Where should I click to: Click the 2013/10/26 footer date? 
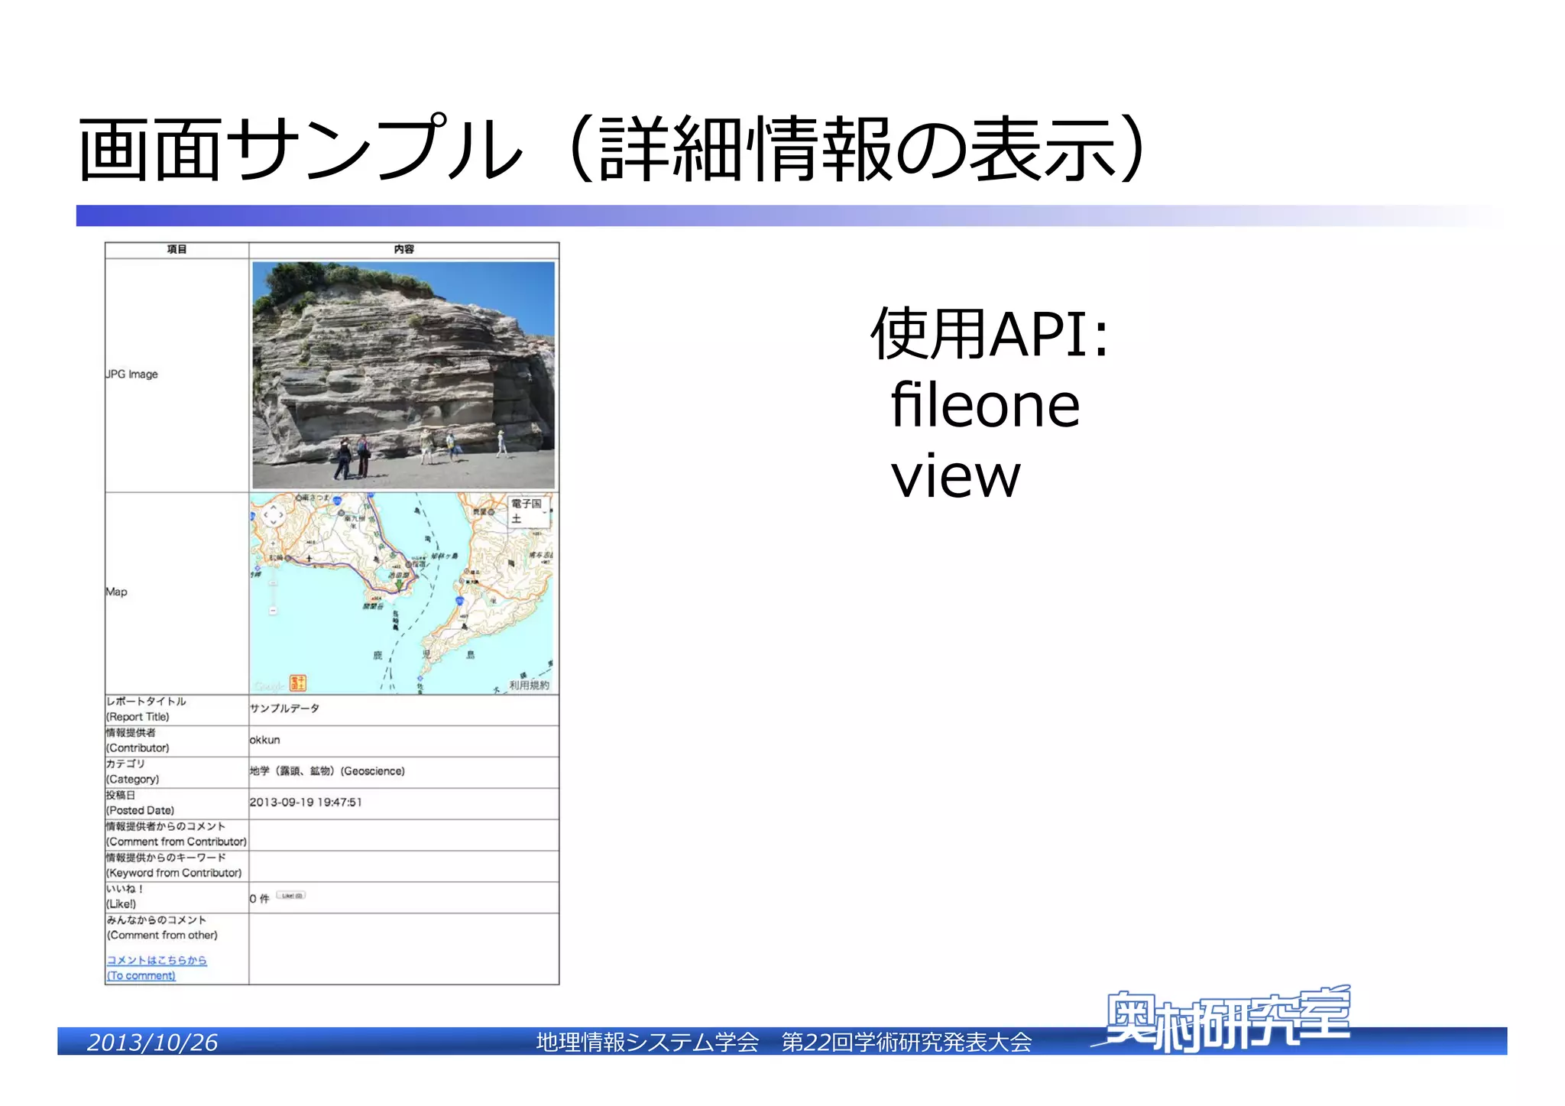click(x=152, y=1042)
